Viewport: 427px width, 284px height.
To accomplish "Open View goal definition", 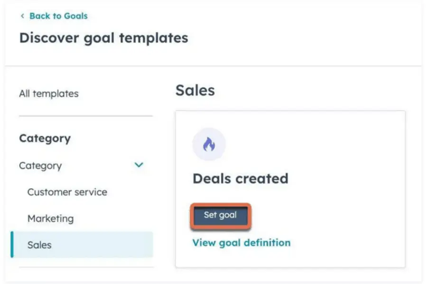I will click(x=241, y=242).
